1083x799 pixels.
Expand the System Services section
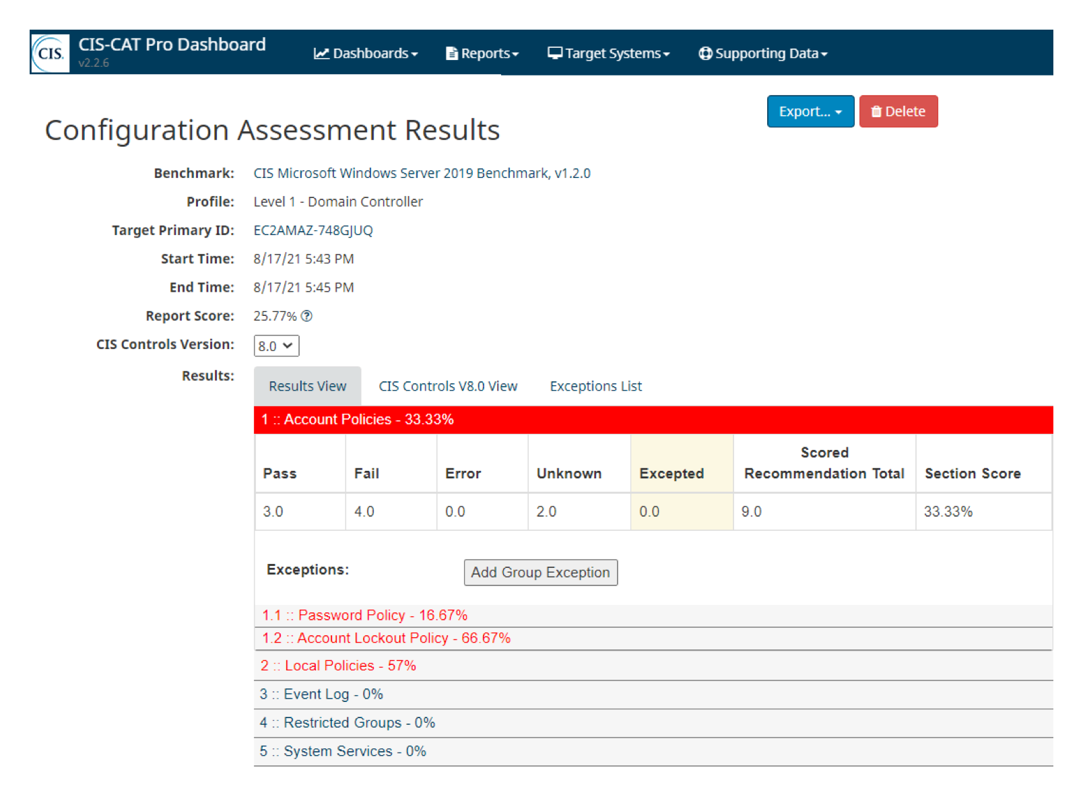coord(653,751)
